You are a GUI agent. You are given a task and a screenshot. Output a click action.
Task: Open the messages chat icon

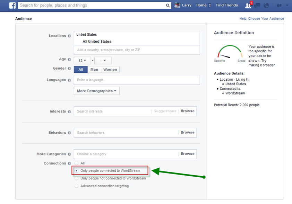(257, 6)
